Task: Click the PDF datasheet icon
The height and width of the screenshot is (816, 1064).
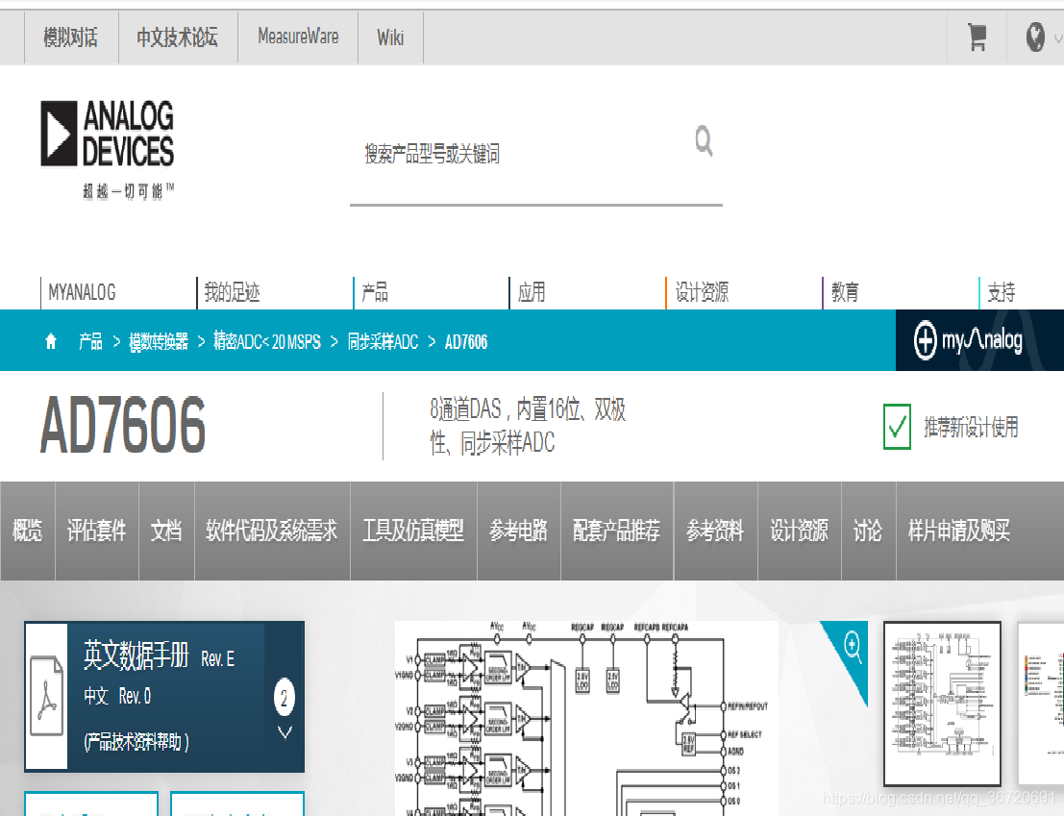Action: (46, 696)
